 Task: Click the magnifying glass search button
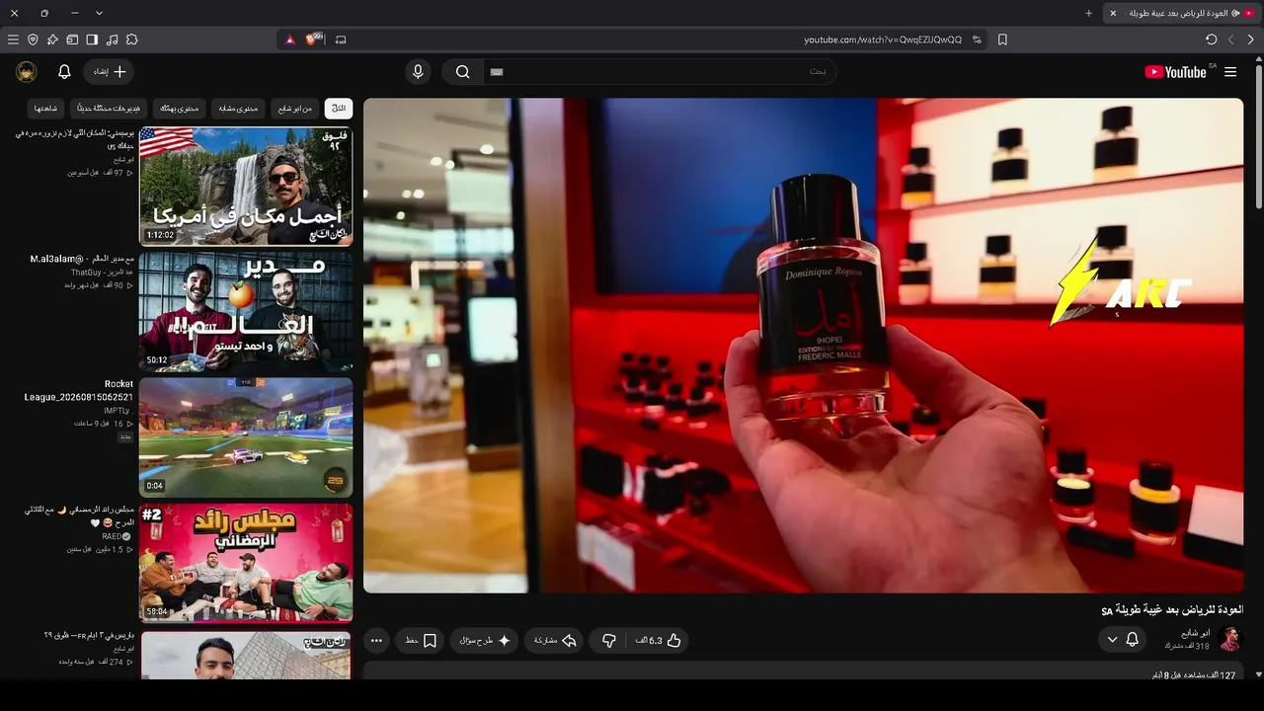tap(462, 72)
